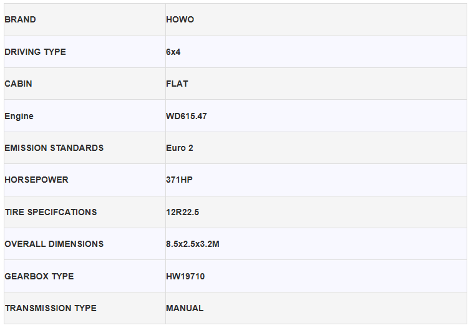This screenshot has width=471, height=328.
Task: Select the Euro 2 value
Action: (x=180, y=148)
